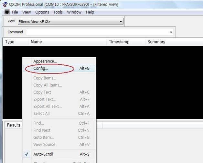Sort by the Summary column header
This screenshot has height=163, width=203.
(x=174, y=42)
